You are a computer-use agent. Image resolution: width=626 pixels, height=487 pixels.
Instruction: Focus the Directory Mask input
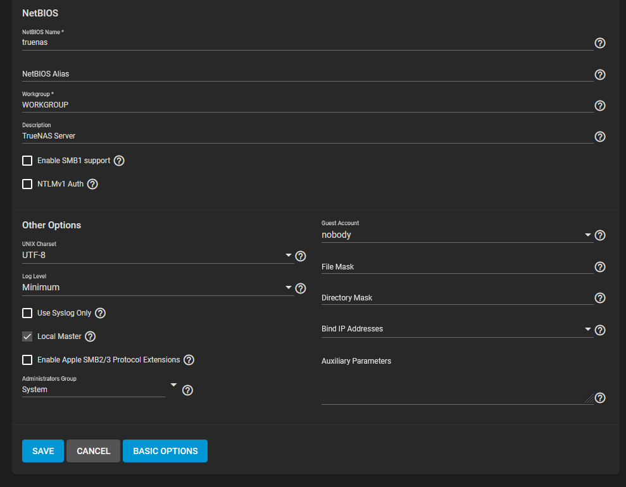pyautogui.click(x=457, y=298)
